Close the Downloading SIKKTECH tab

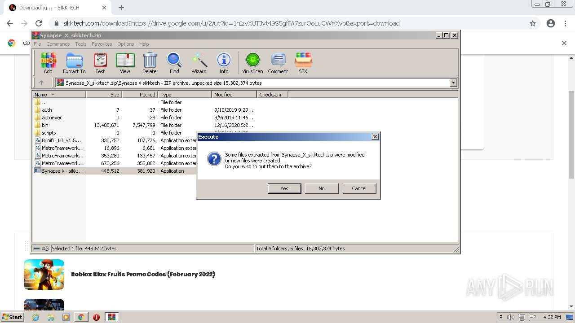[104, 8]
